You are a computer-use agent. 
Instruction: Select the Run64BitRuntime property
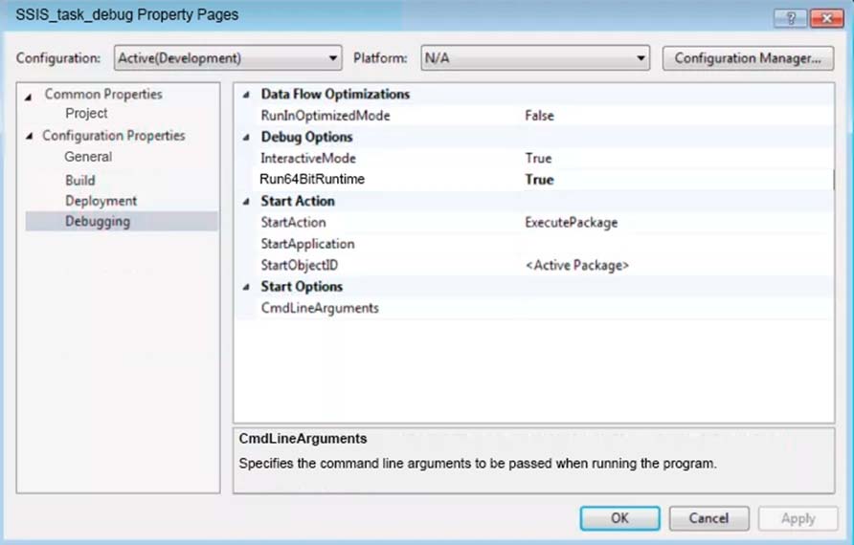pos(312,179)
